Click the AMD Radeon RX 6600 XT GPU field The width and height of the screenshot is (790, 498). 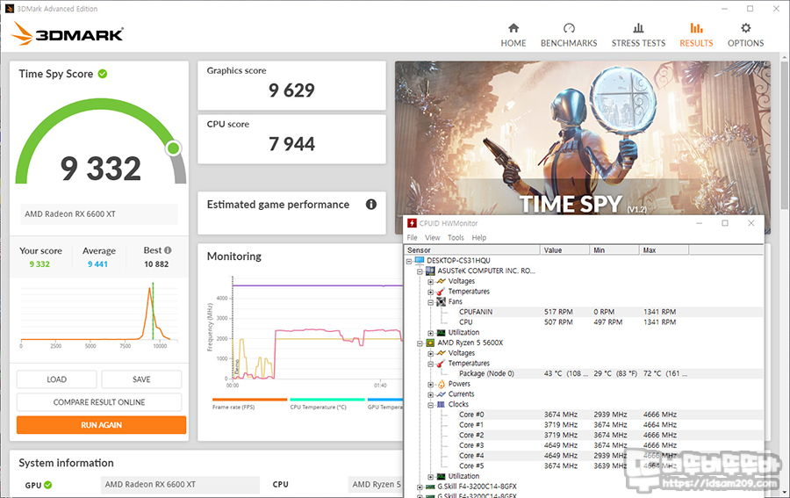(x=180, y=485)
